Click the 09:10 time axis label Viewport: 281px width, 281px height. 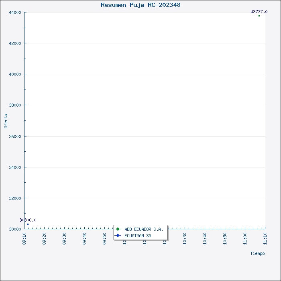pyautogui.click(x=24, y=238)
